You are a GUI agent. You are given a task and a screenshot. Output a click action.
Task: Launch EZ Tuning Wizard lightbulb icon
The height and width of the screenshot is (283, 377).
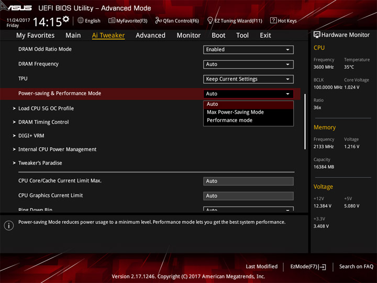[210, 20]
